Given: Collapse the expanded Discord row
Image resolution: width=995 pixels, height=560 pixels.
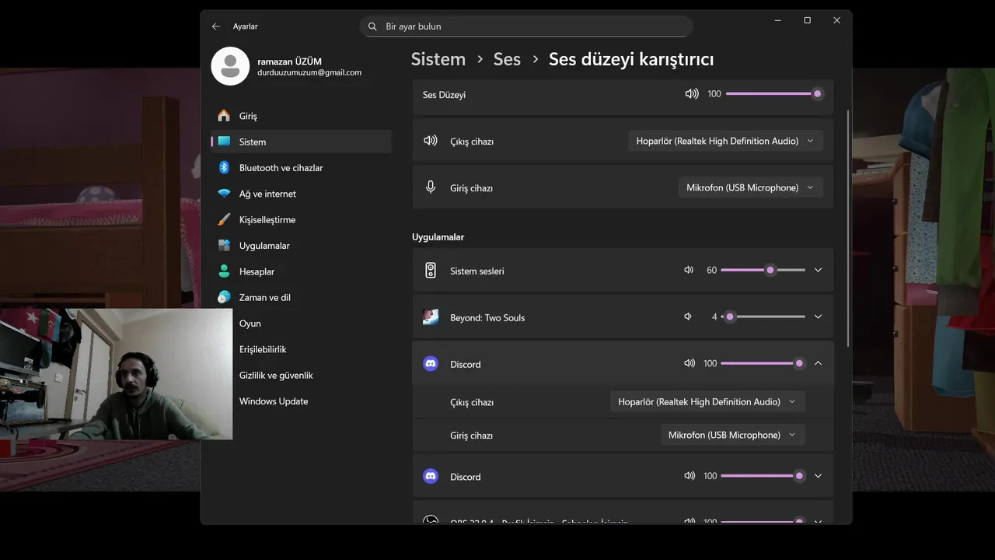Looking at the screenshot, I should tap(818, 363).
